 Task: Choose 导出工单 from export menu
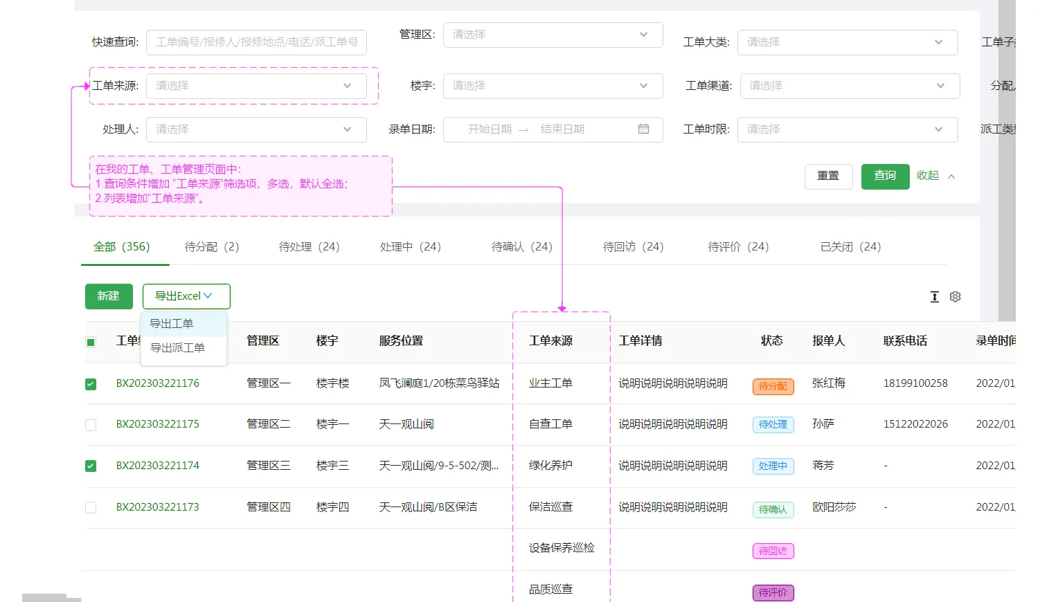click(x=183, y=324)
